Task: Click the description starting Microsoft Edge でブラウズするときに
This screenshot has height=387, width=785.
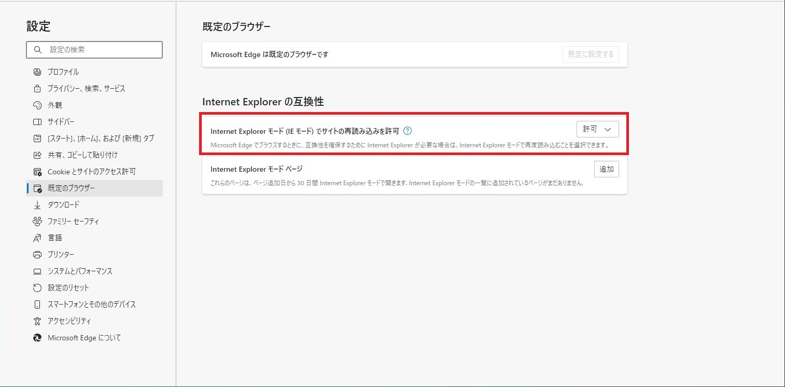Action: point(410,145)
